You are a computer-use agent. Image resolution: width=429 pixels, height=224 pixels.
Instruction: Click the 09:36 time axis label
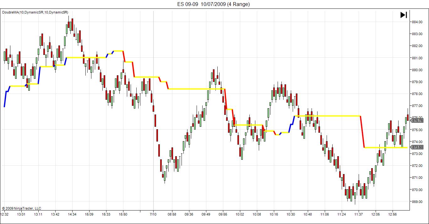(189, 215)
